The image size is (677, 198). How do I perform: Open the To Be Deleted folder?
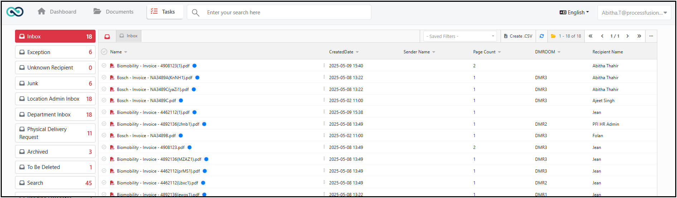pos(55,167)
